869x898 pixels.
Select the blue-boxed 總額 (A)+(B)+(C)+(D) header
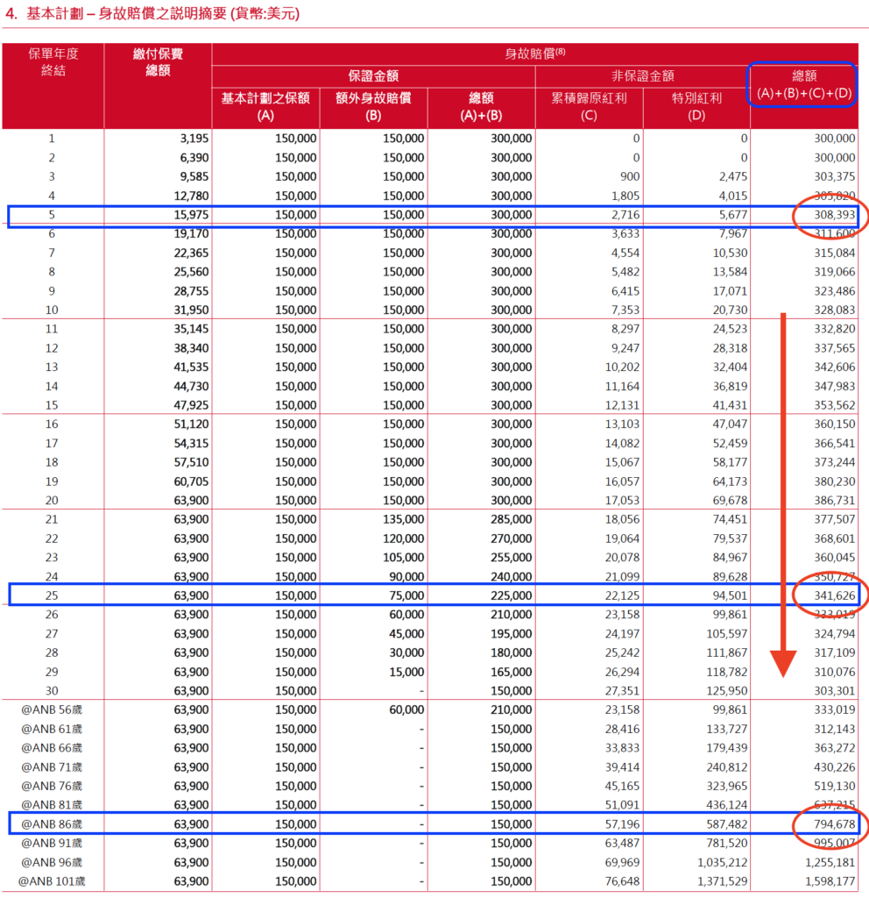coord(805,85)
